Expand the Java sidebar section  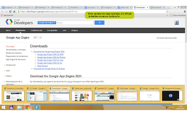tap(8, 70)
